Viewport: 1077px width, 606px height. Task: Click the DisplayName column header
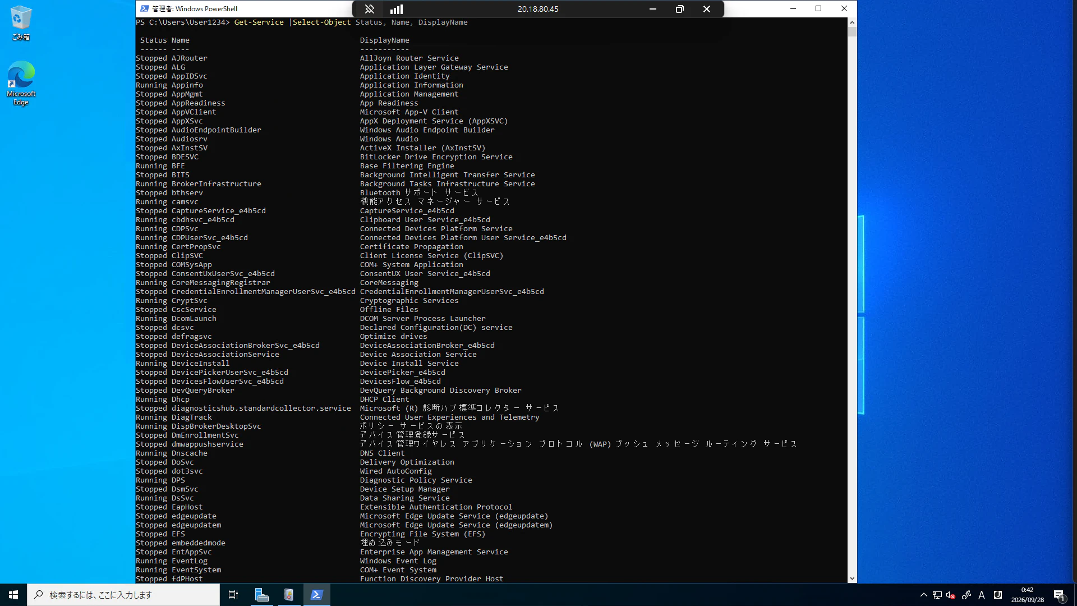[x=384, y=40]
